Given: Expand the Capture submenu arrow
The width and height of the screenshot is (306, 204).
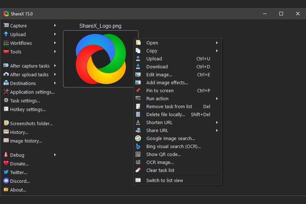Looking at the screenshot, I should [55, 25].
